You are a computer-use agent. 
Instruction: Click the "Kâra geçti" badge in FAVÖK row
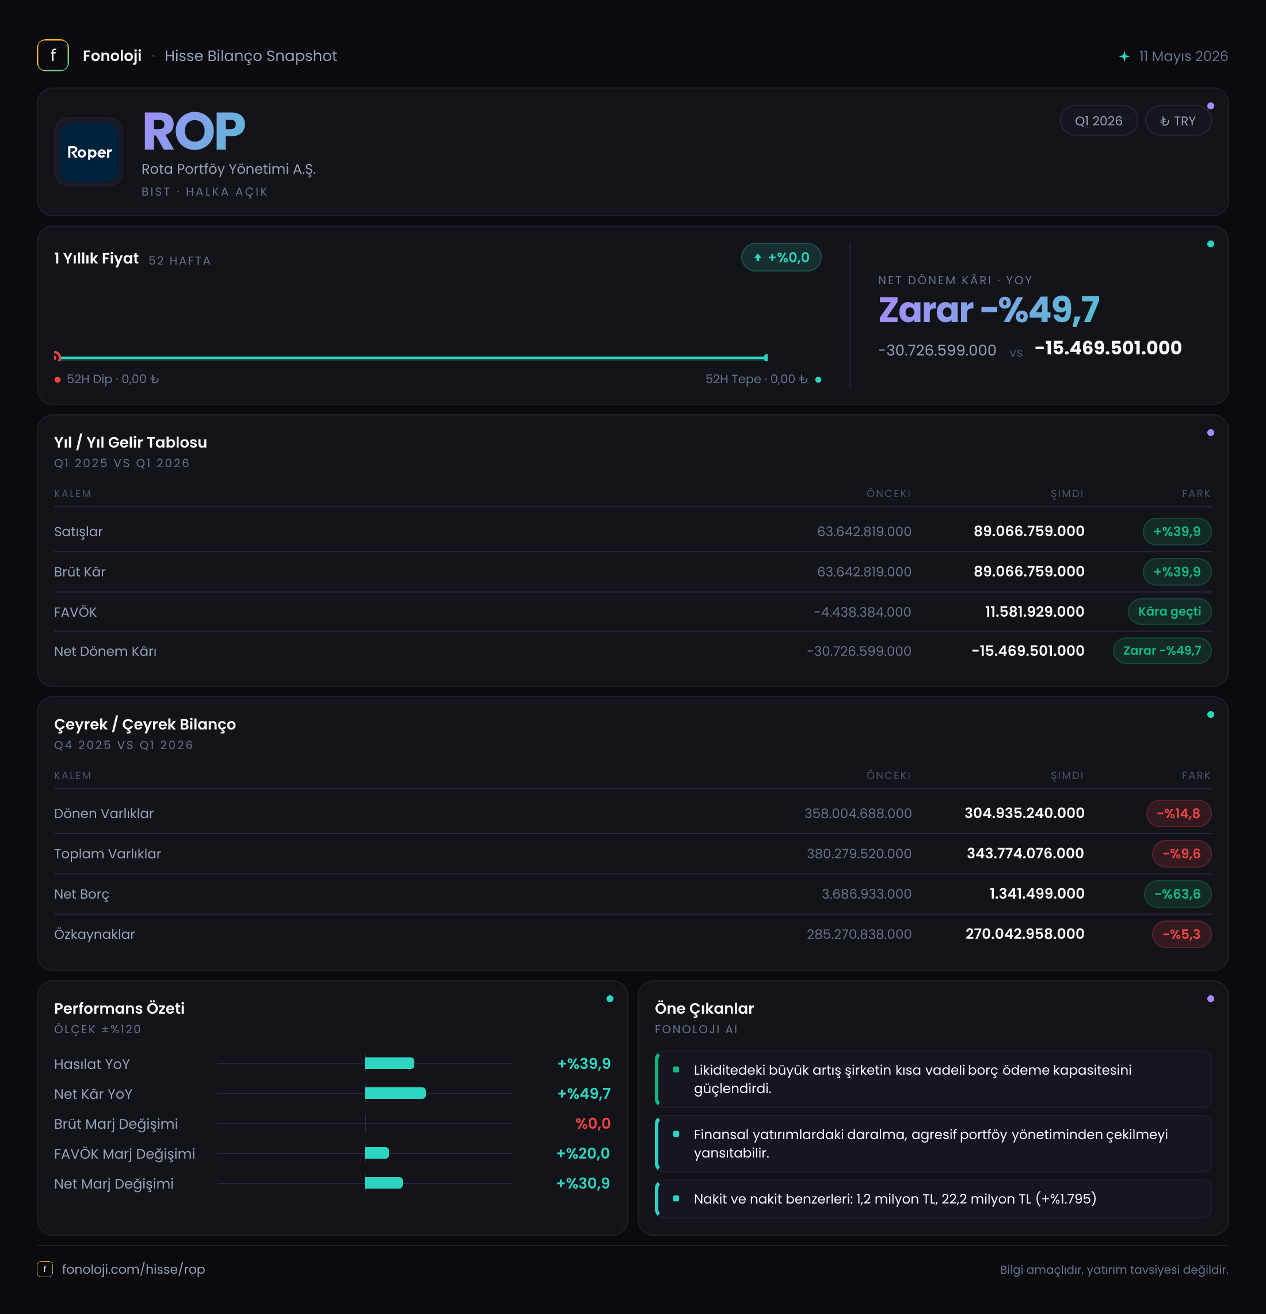[x=1169, y=612]
